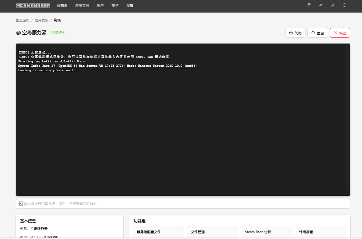Click the server instance icon beside 空岛服务器
The height and width of the screenshot is (239, 362).
click(x=18, y=33)
